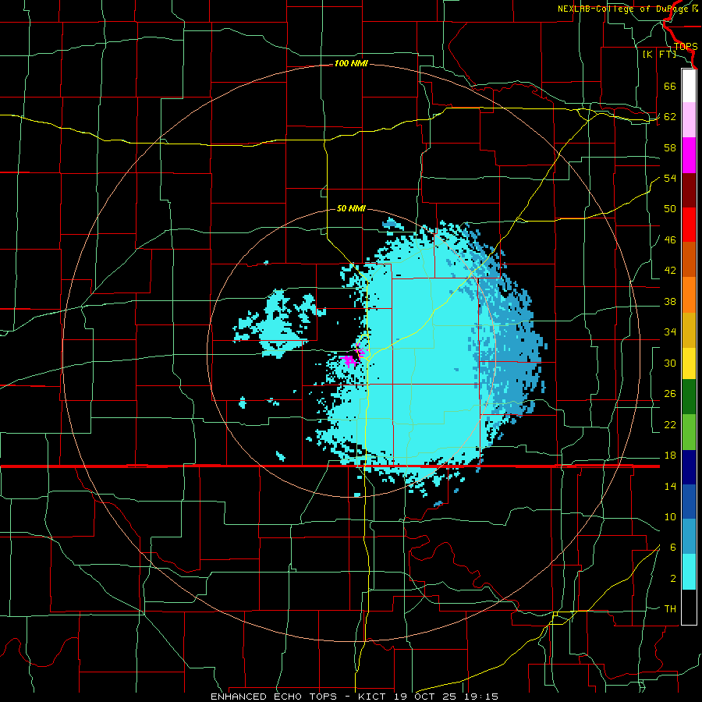Click the yellow legend swatch
This screenshot has width=702, height=702.
[x=689, y=363]
